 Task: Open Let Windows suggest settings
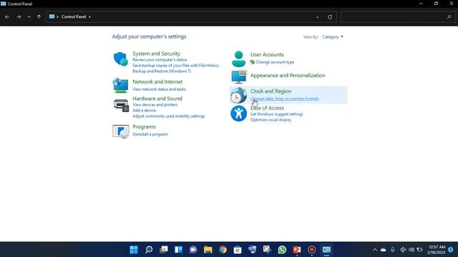click(x=277, y=114)
